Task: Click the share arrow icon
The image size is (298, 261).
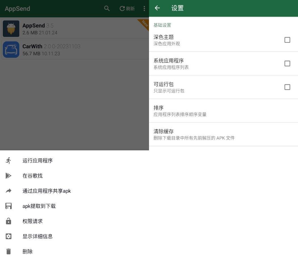Action: 9,191
